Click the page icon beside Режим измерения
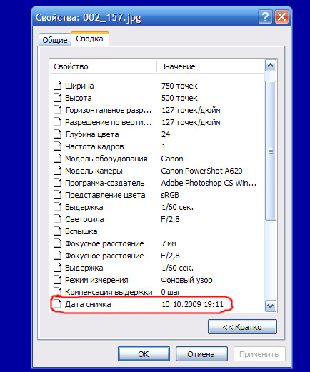Image resolution: width=310 pixels, height=372 pixels. (57, 280)
